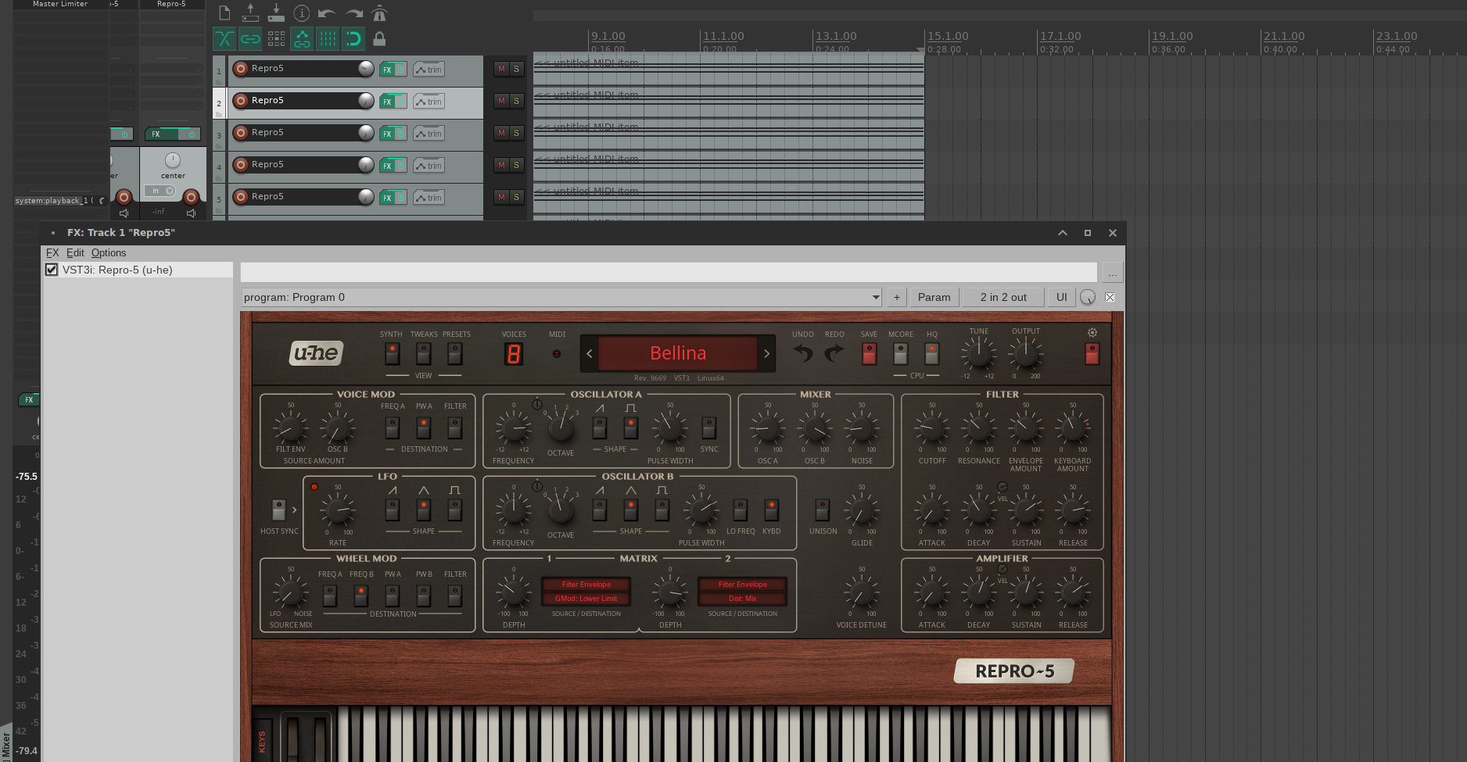Toggle envelope points move with items icon

302,38
